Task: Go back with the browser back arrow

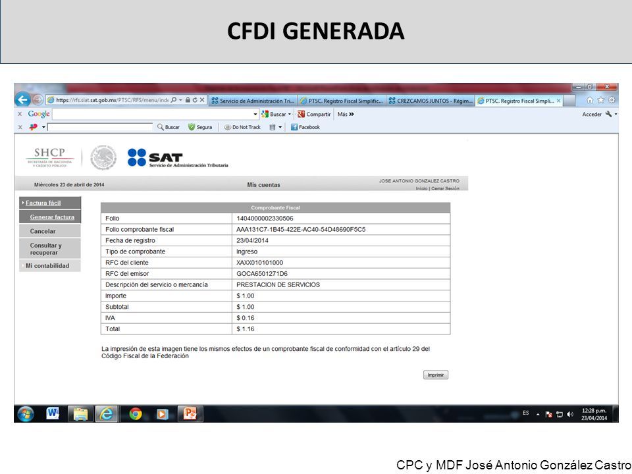Action: coord(22,99)
